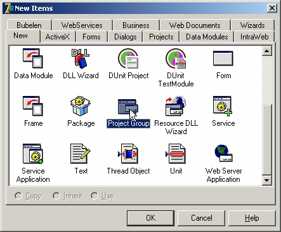Screen dimensions: 281x232
Task: Click the scrollbar up arrow
Action: [267, 51]
